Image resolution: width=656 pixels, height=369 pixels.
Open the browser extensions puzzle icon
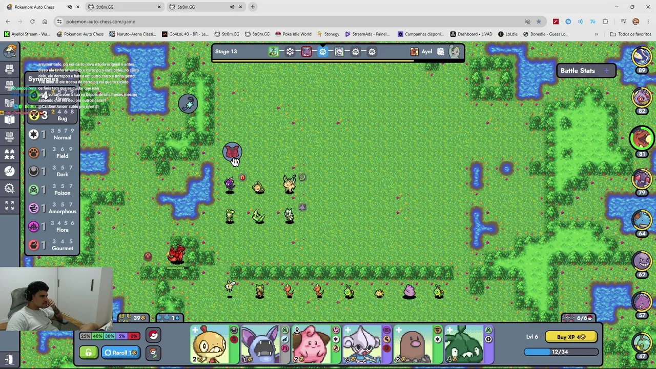[605, 22]
